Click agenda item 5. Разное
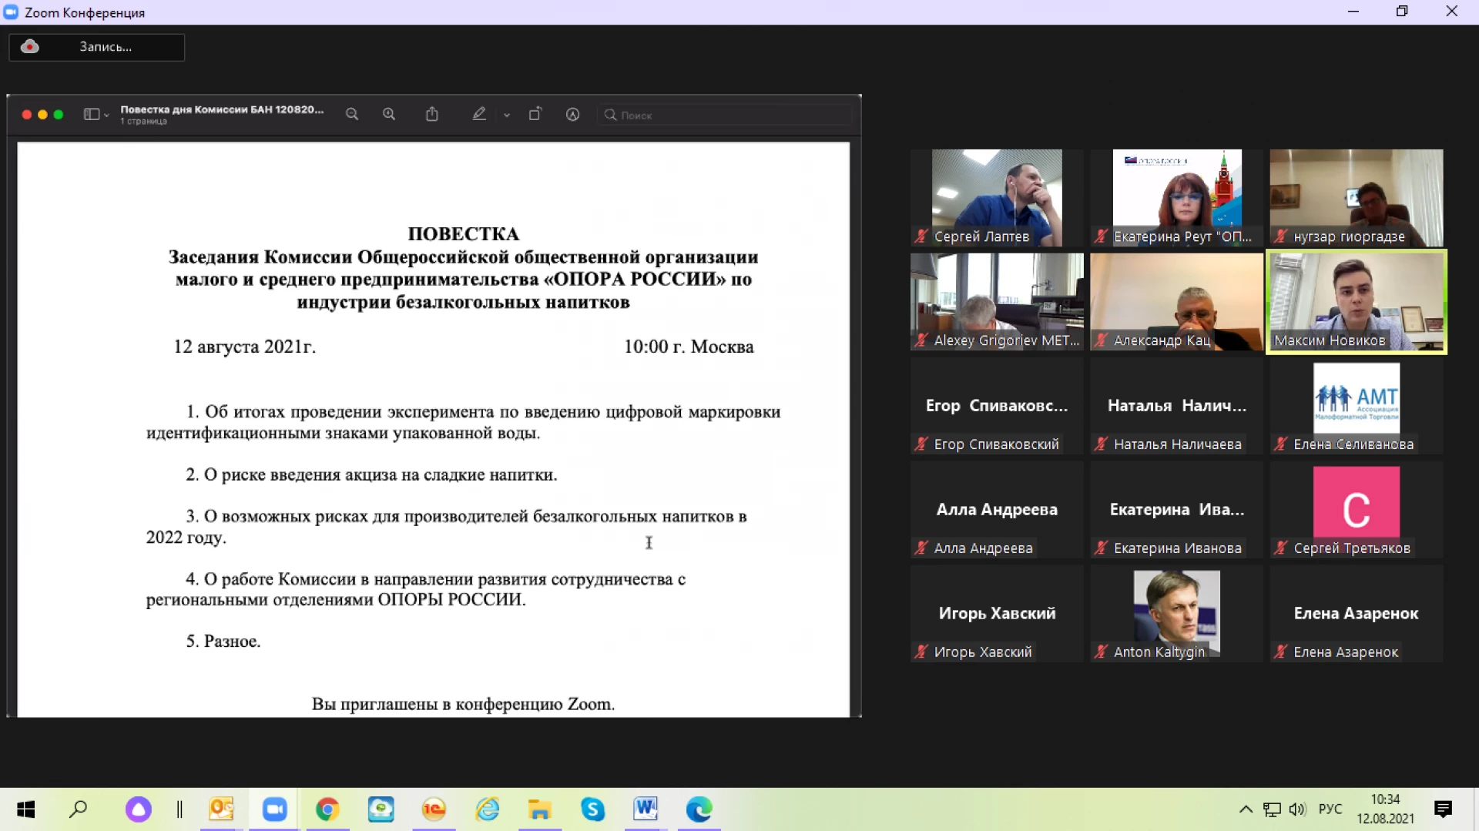Viewport: 1479px width, 831px height. pos(223,642)
